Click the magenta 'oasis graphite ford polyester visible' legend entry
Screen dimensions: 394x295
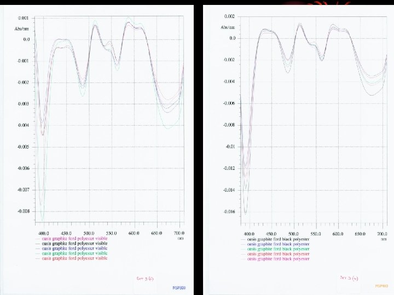coord(74,238)
